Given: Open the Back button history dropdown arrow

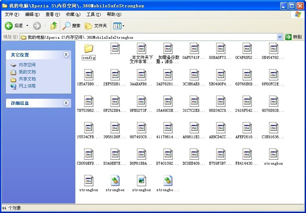Looking at the screenshot, I should (x=27, y=26).
